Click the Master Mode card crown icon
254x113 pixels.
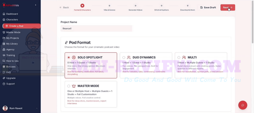[x=74, y=86]
